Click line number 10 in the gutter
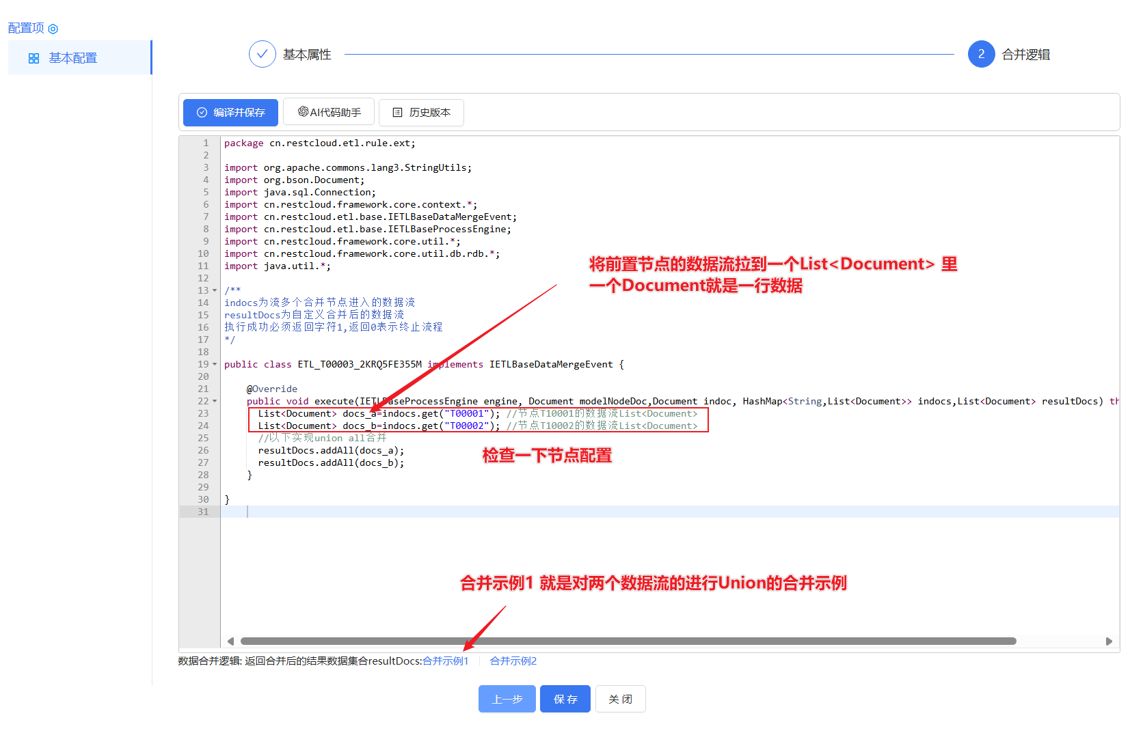 203,254
